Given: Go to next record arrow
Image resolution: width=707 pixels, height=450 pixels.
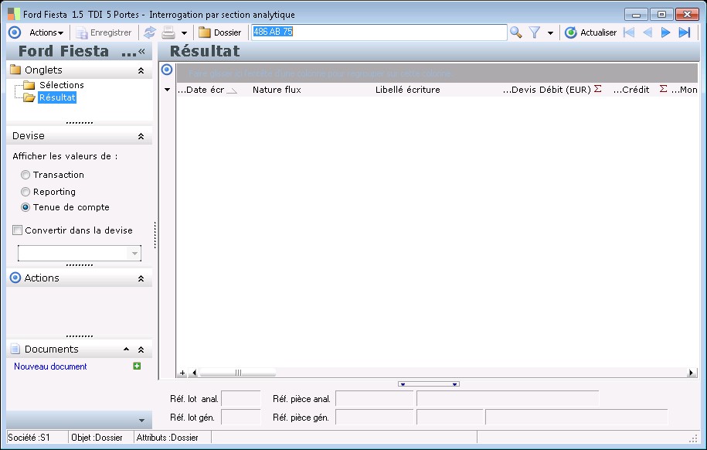Looking at the screenshot, I should [x=665, y=32].
